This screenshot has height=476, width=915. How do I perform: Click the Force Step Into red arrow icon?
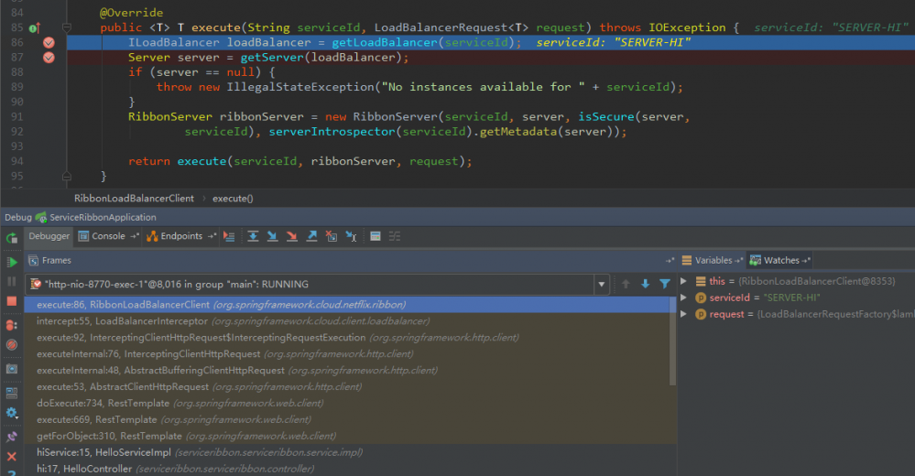point(292,236)
